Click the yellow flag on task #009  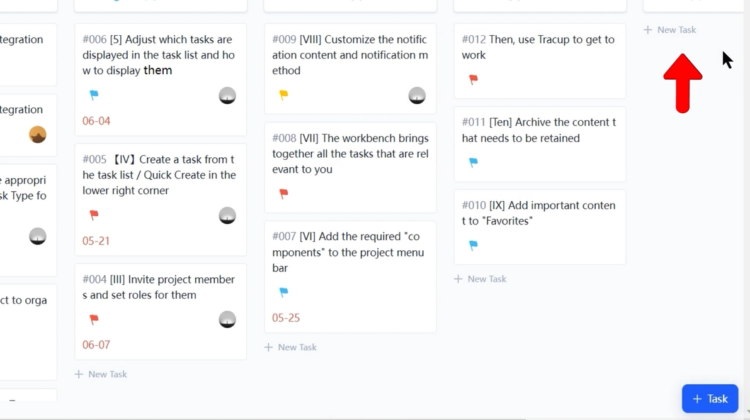point(284,94)
